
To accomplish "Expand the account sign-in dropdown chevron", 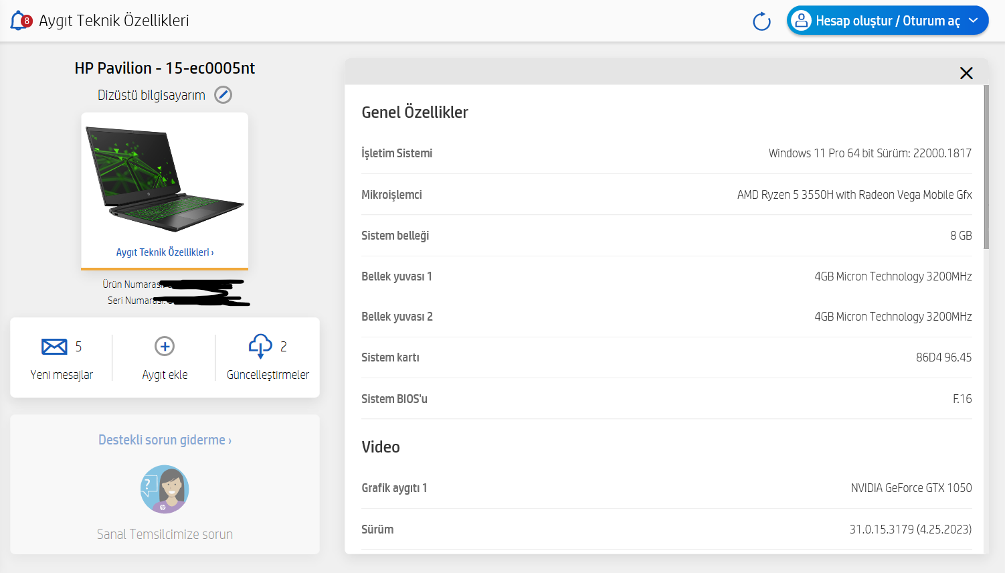I will (x=974, y=21).
